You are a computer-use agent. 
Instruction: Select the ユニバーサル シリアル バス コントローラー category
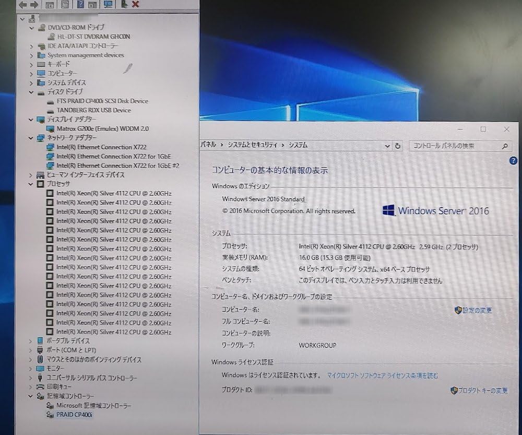[x=92, y=378]
